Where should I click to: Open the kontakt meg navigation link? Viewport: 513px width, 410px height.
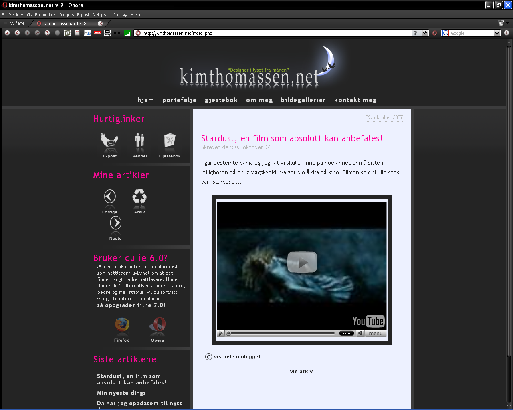tap(355, 100)
